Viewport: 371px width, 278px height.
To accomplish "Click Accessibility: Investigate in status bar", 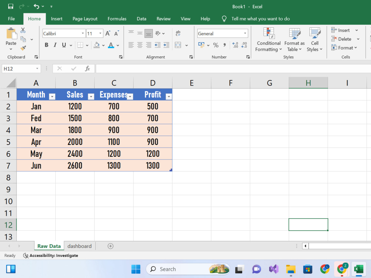I will pos(50,255).
